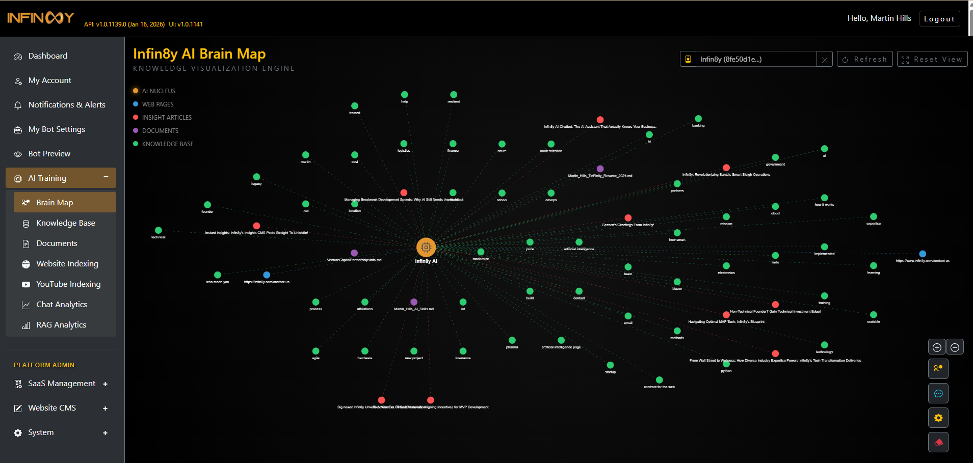Select the 'legacy' knowledge node
The height and width of the screenshot is (463, 973).
coord(256,177)
